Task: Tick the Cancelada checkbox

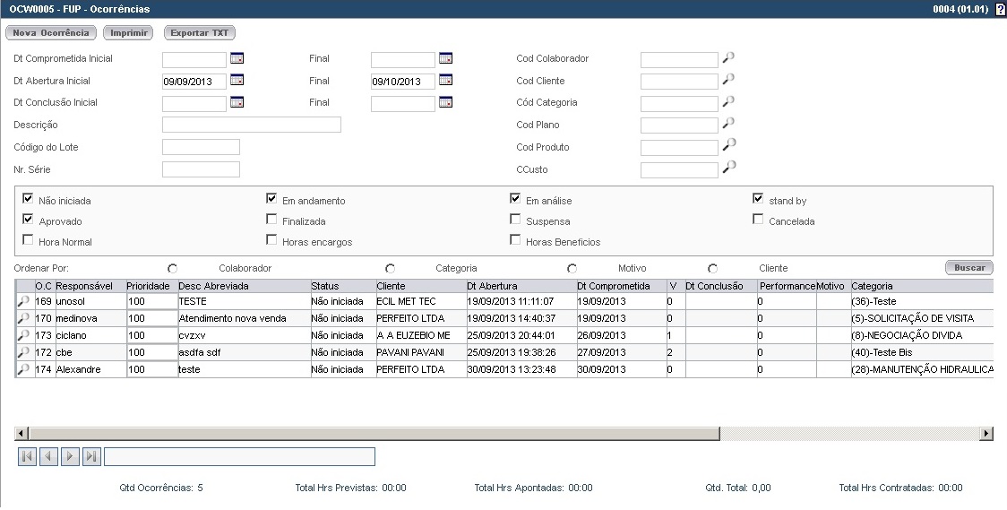Action: [758, 220]
